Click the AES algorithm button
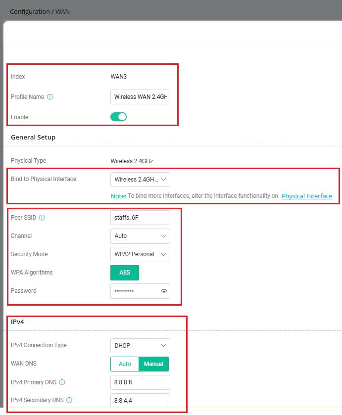 (125, 273)
